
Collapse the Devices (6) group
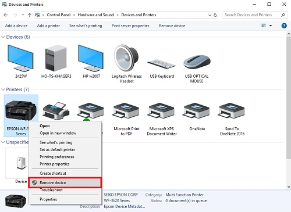point(3,37)
